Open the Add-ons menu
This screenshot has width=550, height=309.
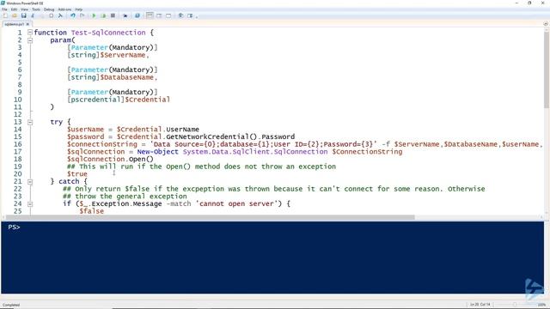64,9
